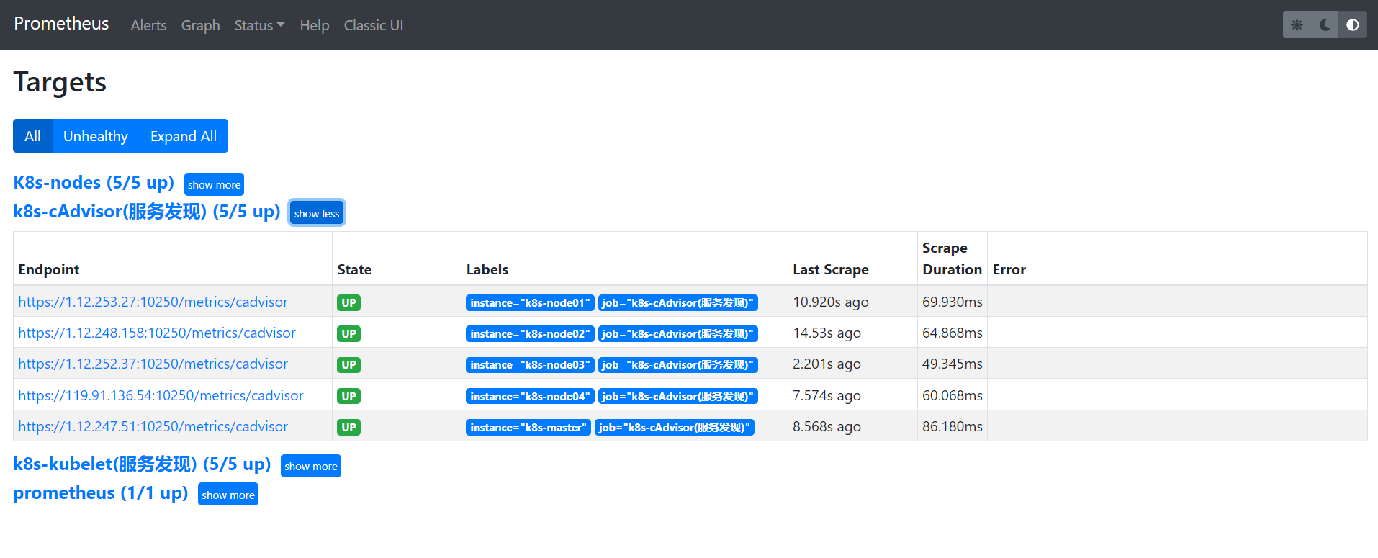Viewport: 1378px width, 558px height.
Task: Switch to light theme sun icon
Action: 1297,24
